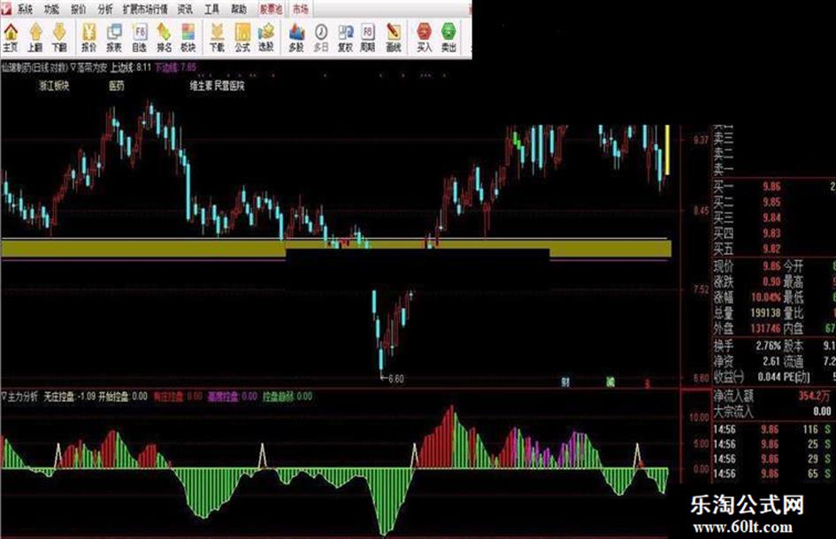This screenshot has width=836, height=539.
Task: Click the 收益 0.044 value
Action: [x=769, y=377]
